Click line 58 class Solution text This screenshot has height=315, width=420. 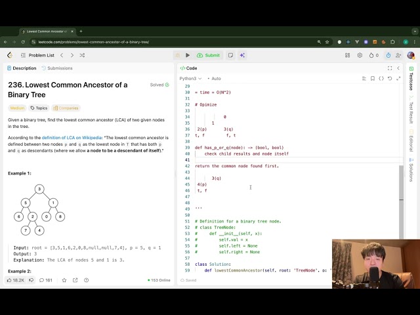[213, 264]
